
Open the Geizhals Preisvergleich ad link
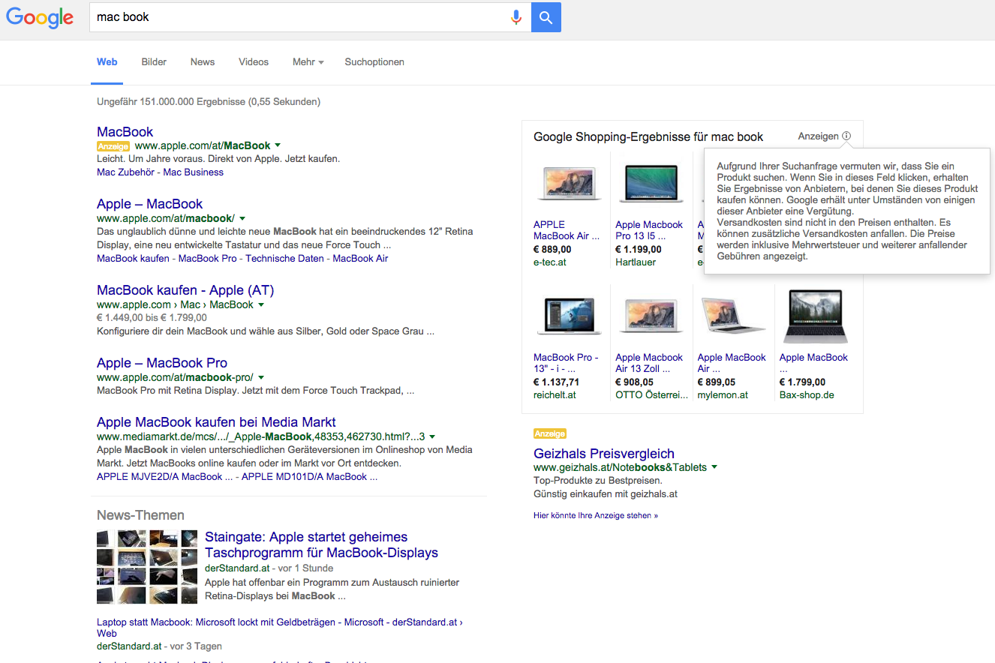604,454
